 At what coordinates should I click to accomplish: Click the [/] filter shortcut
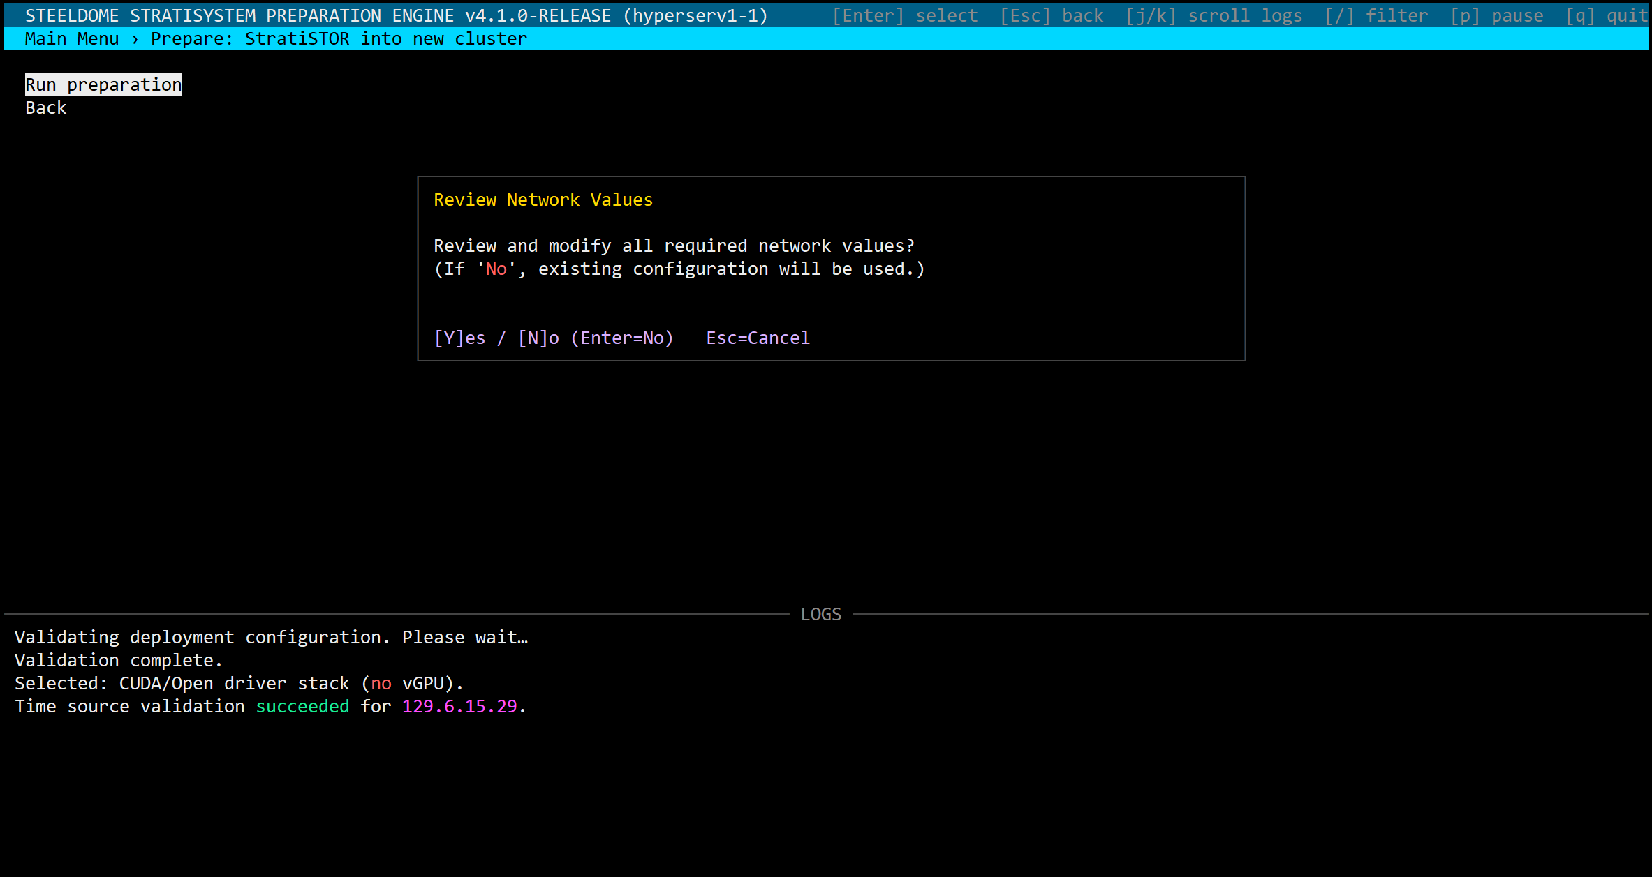(x=1376, y=15)
